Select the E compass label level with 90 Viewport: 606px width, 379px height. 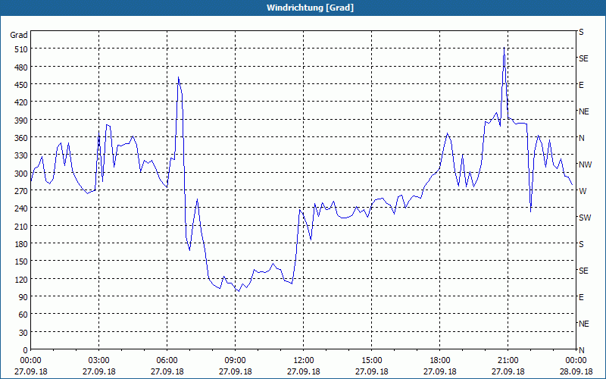click(581, 297)
